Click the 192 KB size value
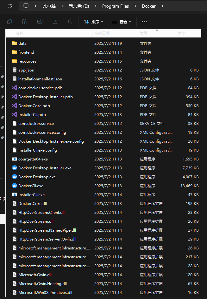This screenshot has height=299, width=207. tap(192, 203)
